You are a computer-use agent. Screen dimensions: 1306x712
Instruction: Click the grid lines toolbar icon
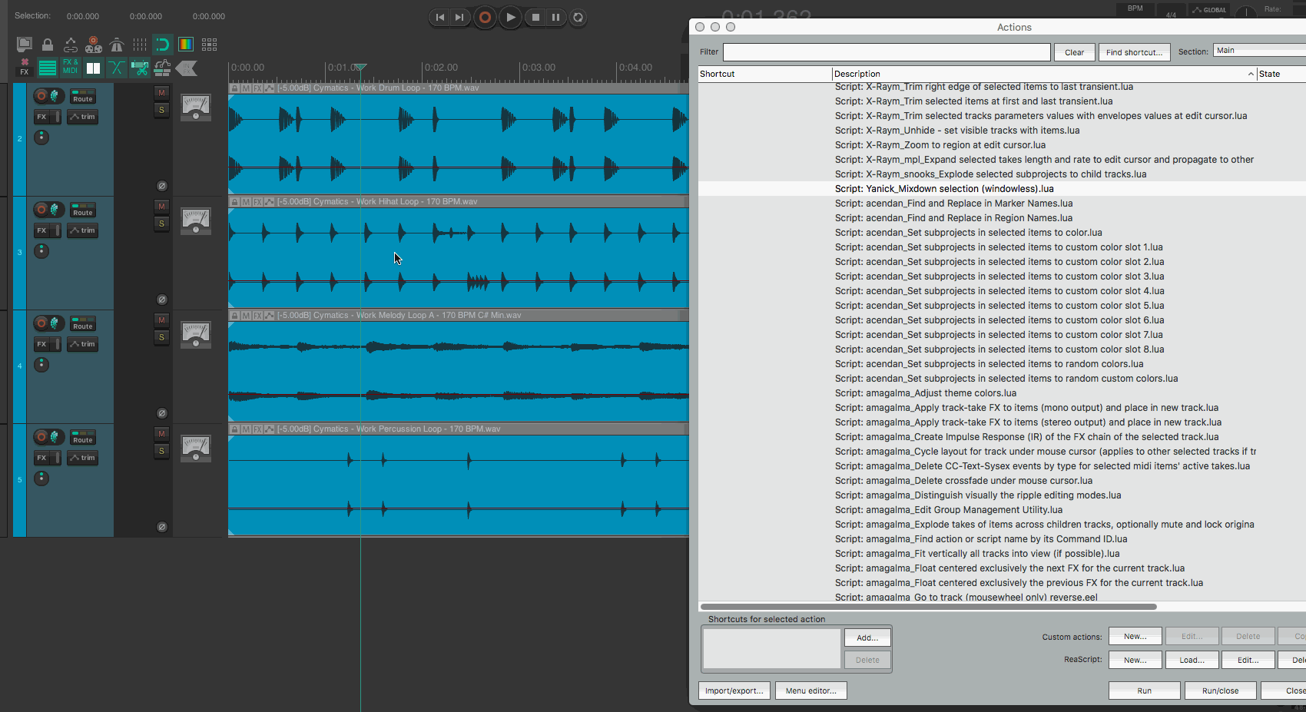click(x=139, y=45)
